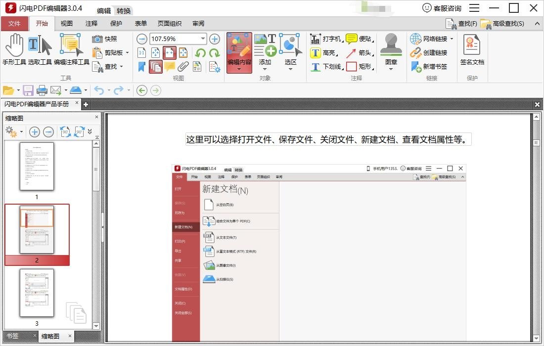Toggle the fit-to-width page view

169,52
